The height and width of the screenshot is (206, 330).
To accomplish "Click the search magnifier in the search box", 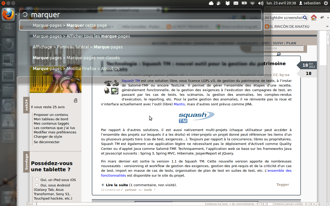I will tap(305, 18).
